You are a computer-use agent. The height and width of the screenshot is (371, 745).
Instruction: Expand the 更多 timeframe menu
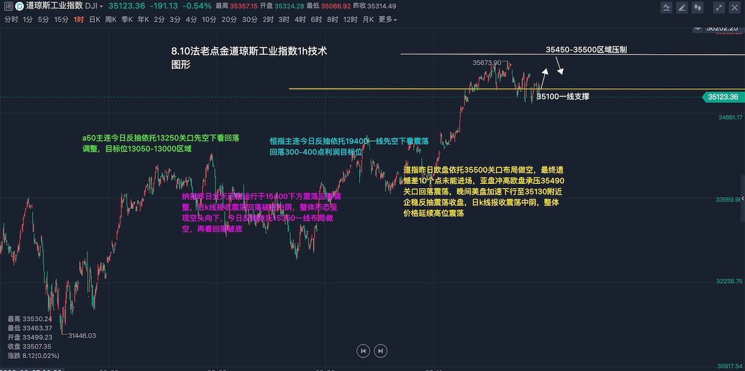click(x=388, y=19)
